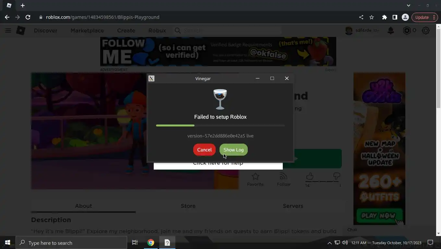
Task: Open Robux balance icon
Action: 407,30
